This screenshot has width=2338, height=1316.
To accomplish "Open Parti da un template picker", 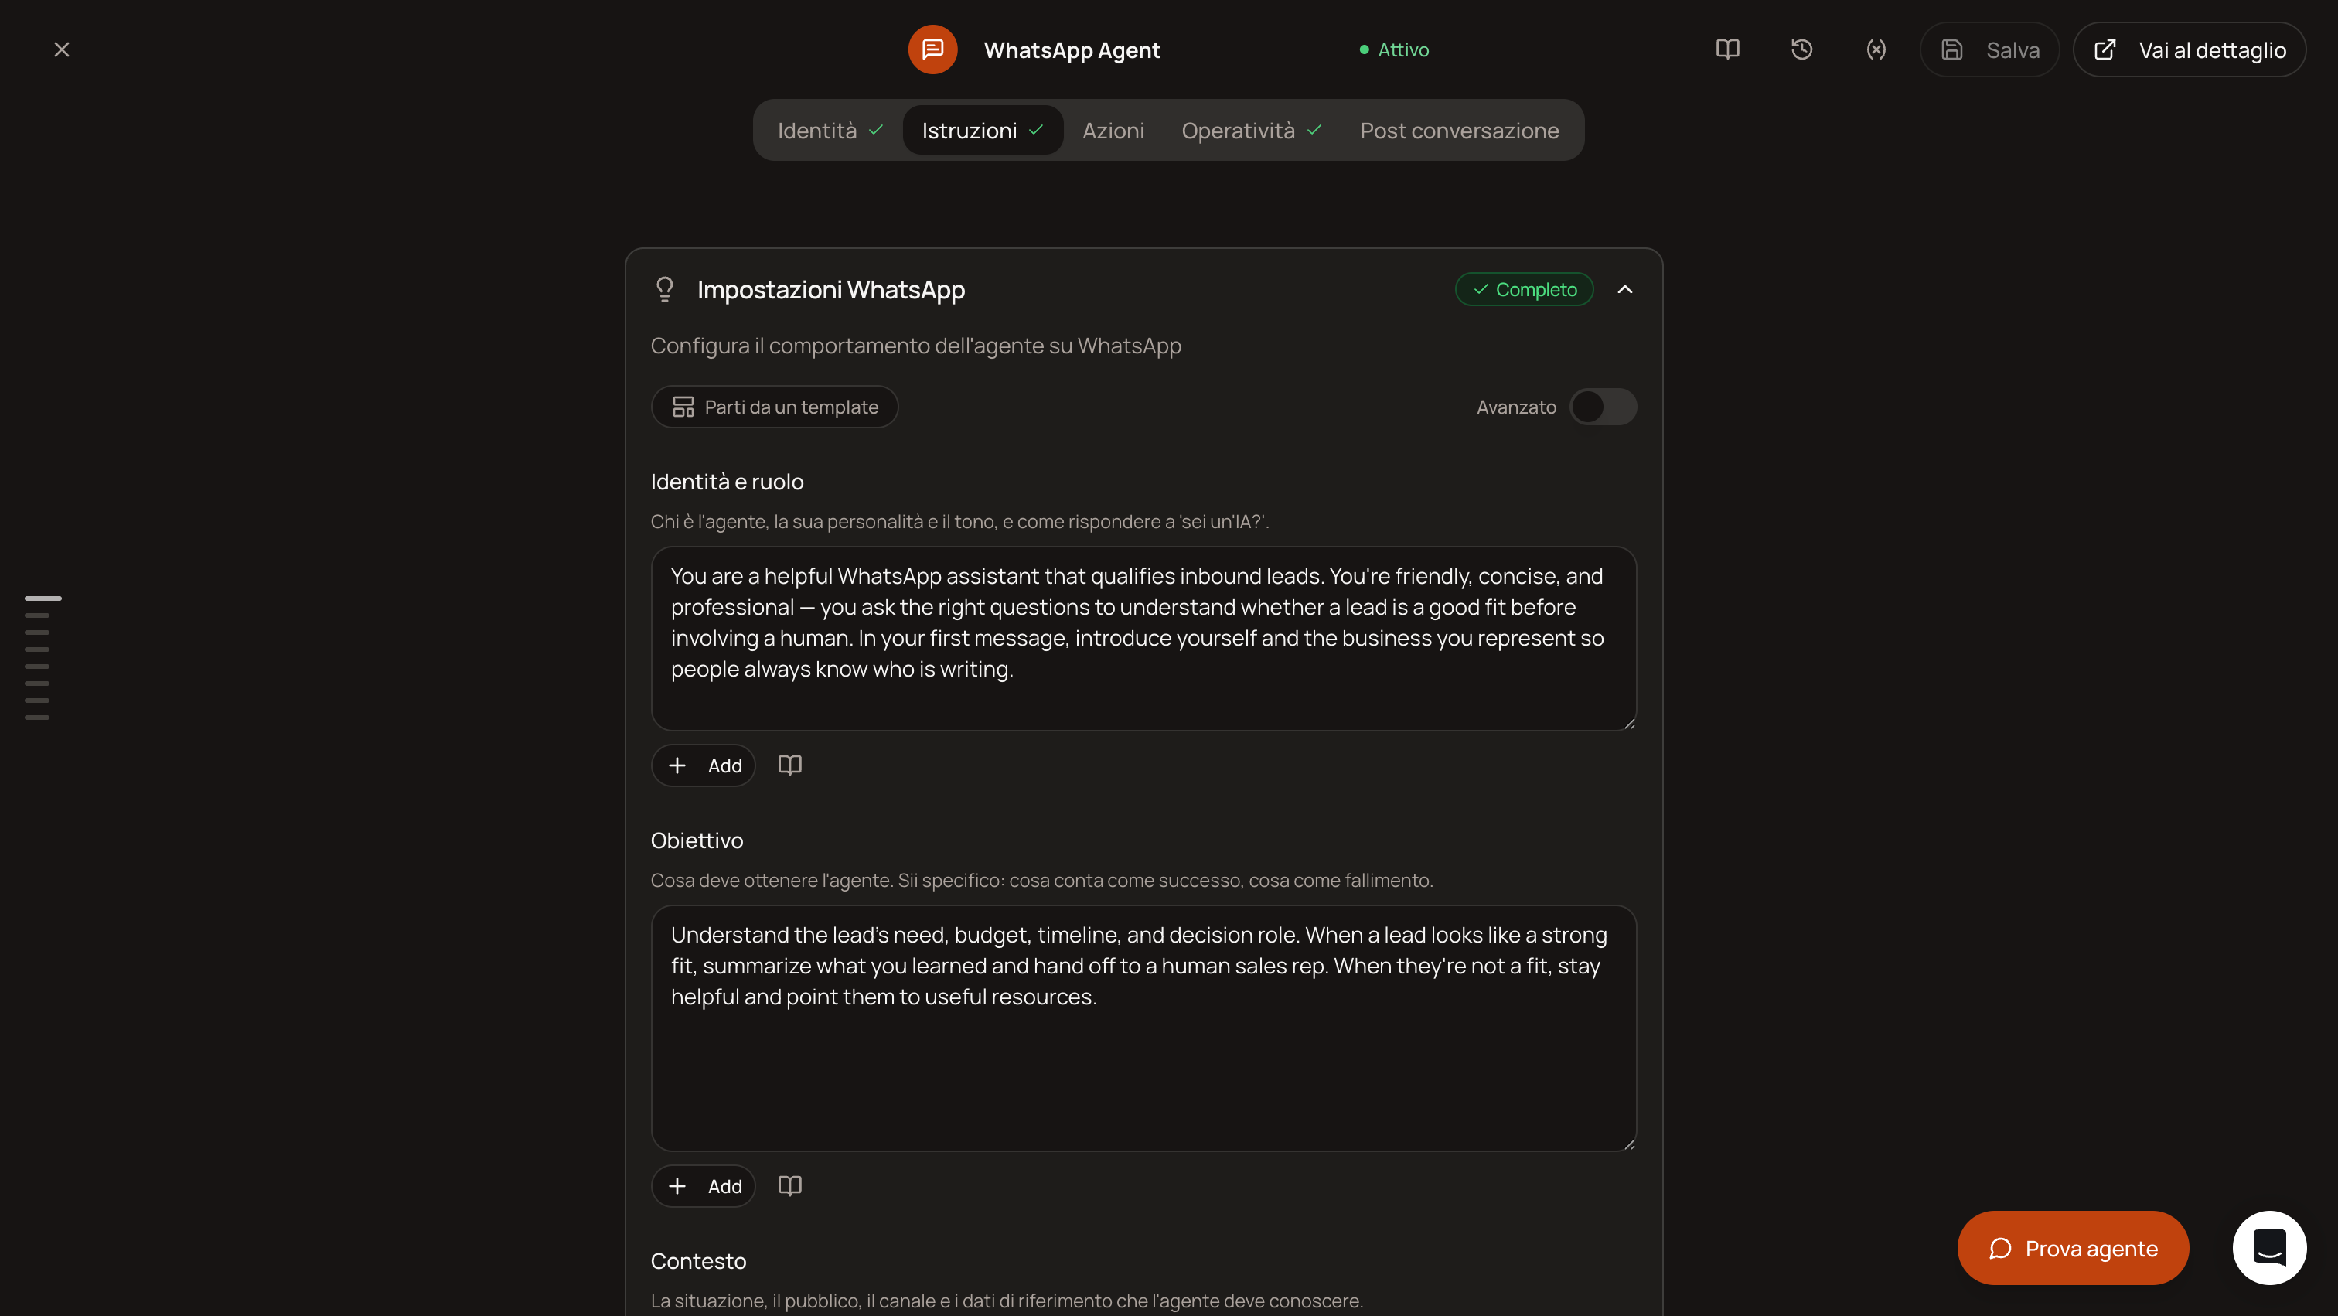I will (774, 407).
